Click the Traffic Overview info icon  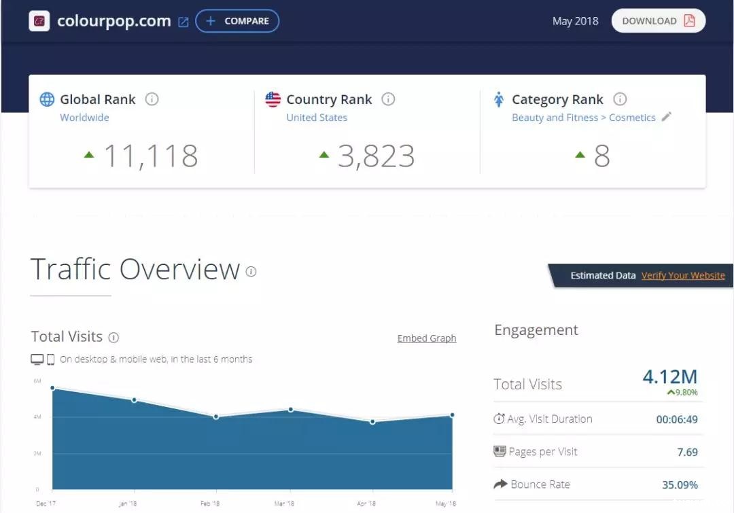(x=251, y=272)
